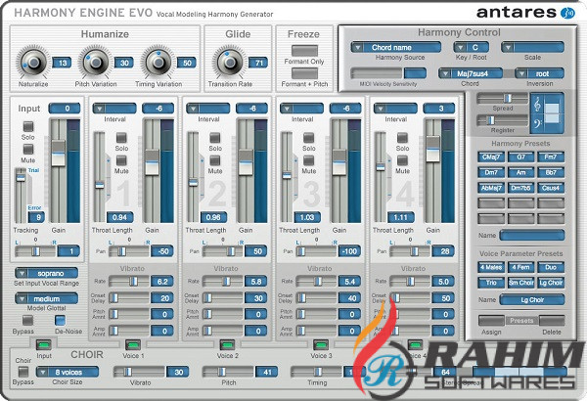587x401 pixels.
Task: Solo harmony voice 1
Action: coord(121,138)
